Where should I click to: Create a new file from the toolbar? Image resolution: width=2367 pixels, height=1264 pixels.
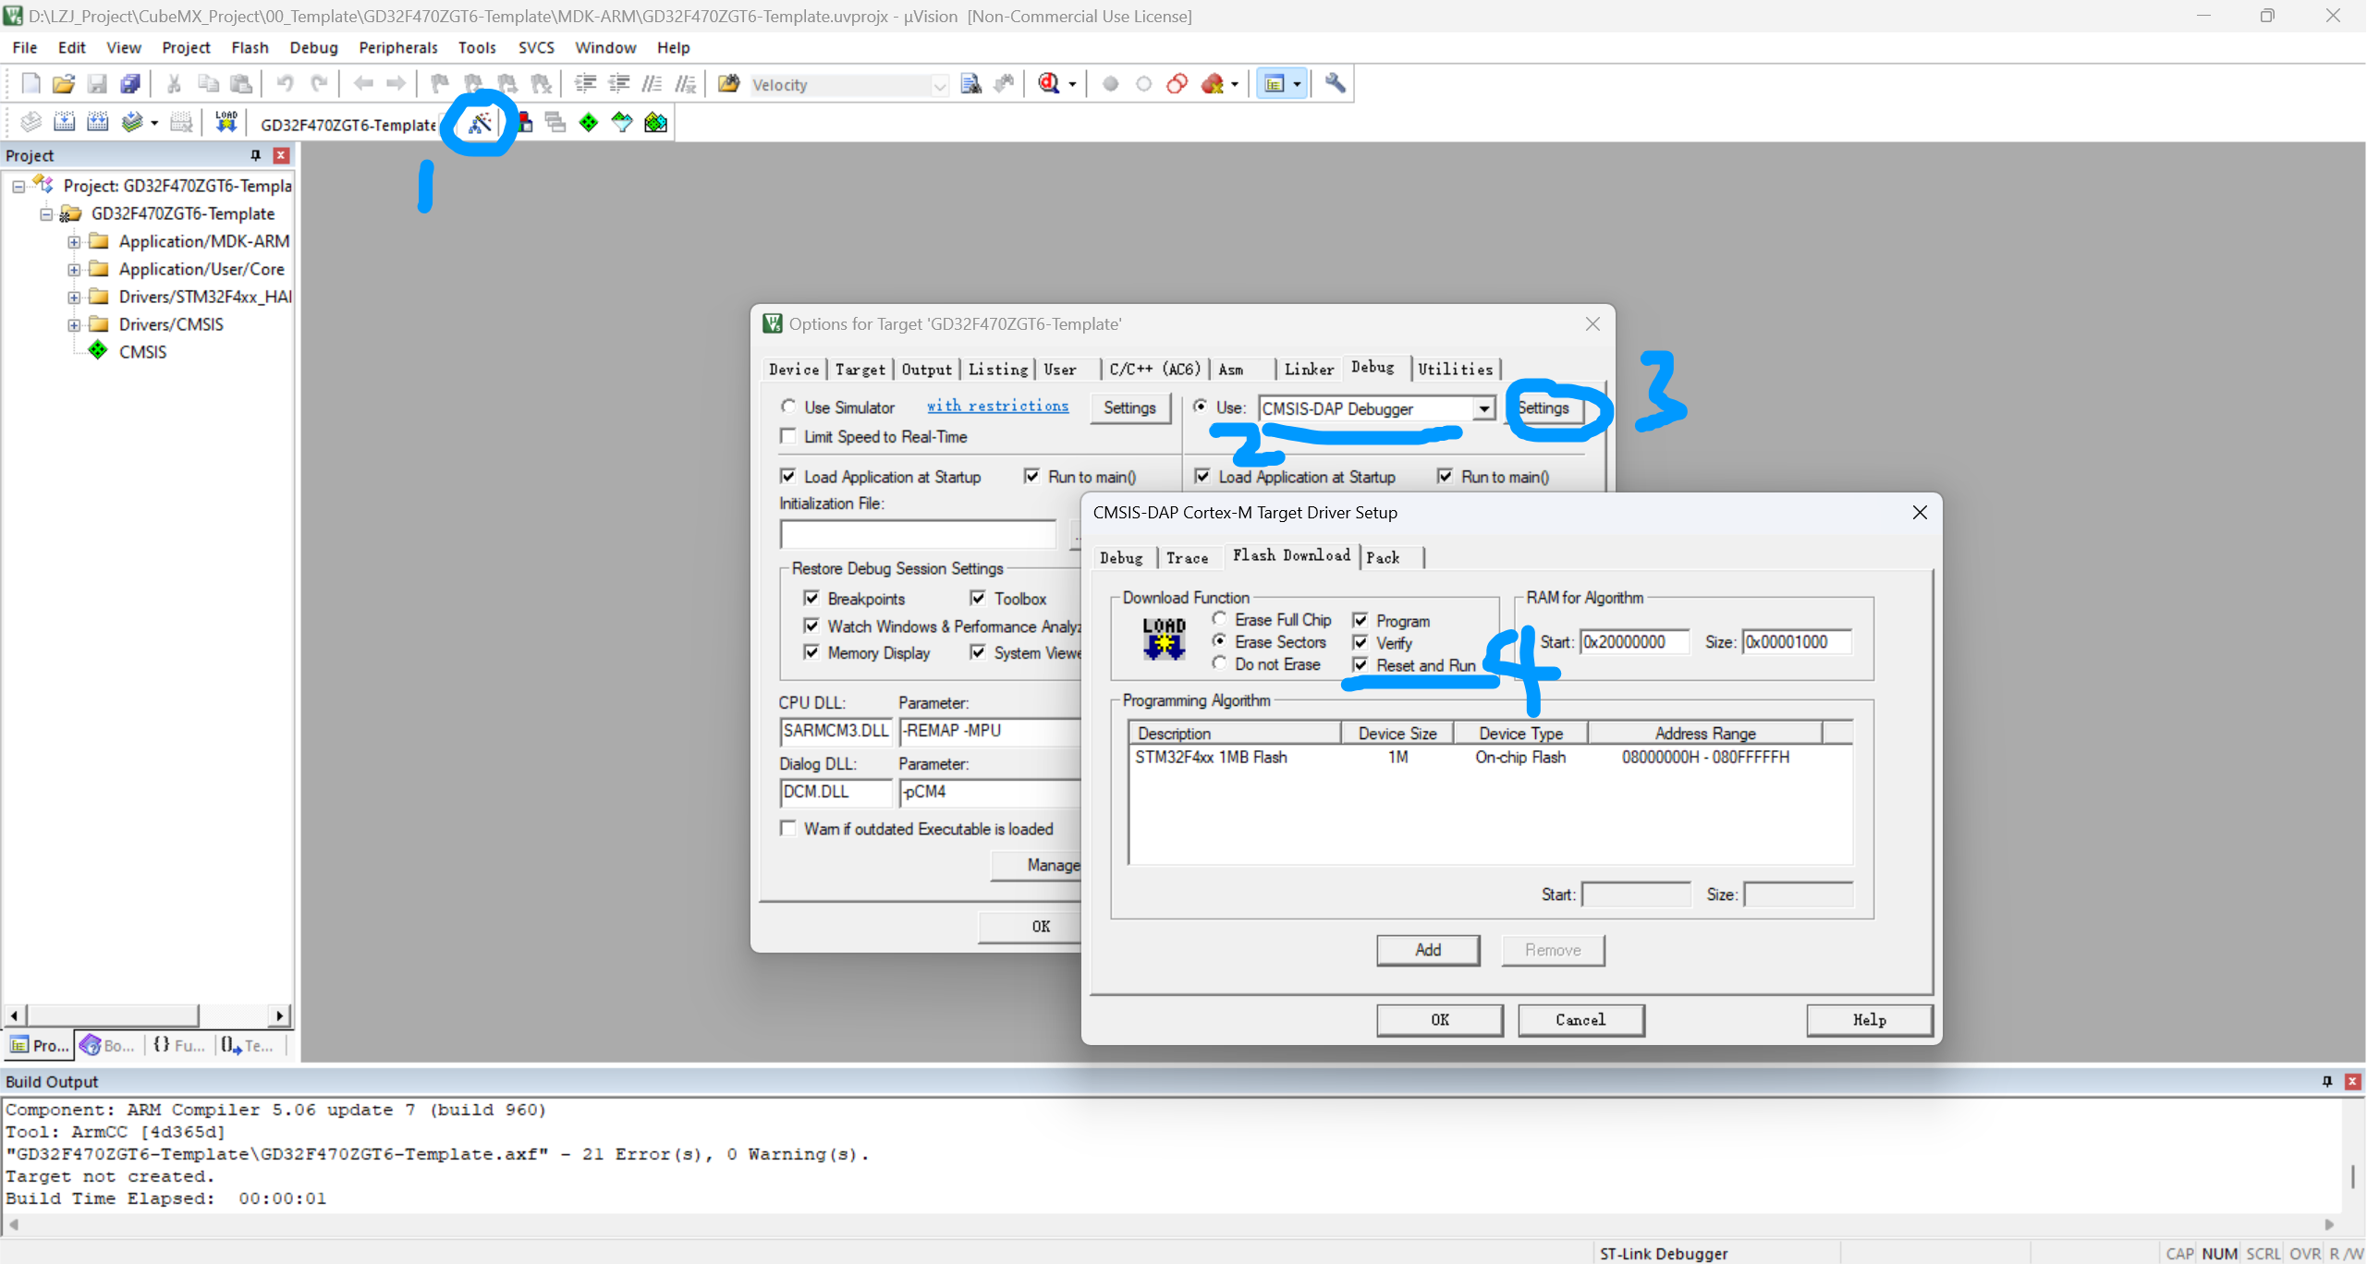pyautogui.click(x=31, y=84)
